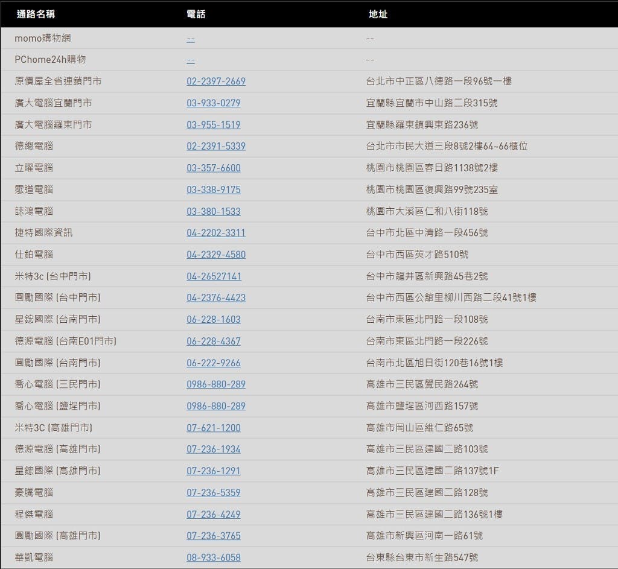Open phone link 07-621-1200
This screenshot has width=618, height=569.
[214, 428]
